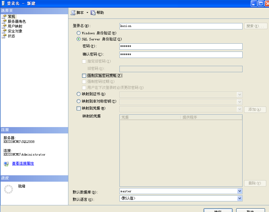Check the 映射到凭据 checkbox
269x212 pixels.
pyautogui.click(x=78, y=108)
